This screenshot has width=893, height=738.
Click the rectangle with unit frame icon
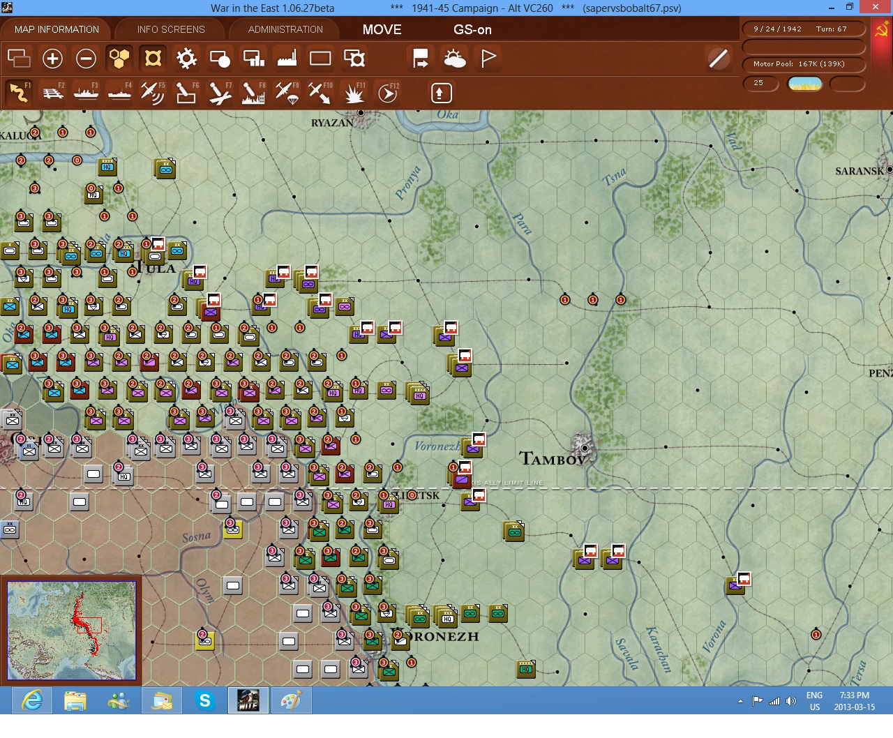pyautogui.click(x=354, y=58)
